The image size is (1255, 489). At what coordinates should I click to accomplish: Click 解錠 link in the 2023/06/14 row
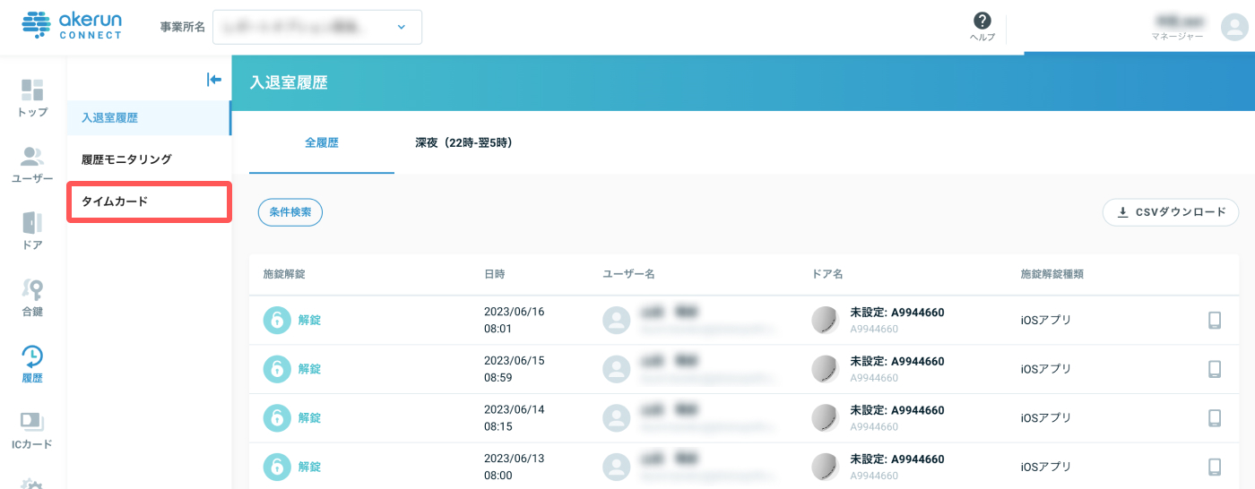click(x=309, y=417)
